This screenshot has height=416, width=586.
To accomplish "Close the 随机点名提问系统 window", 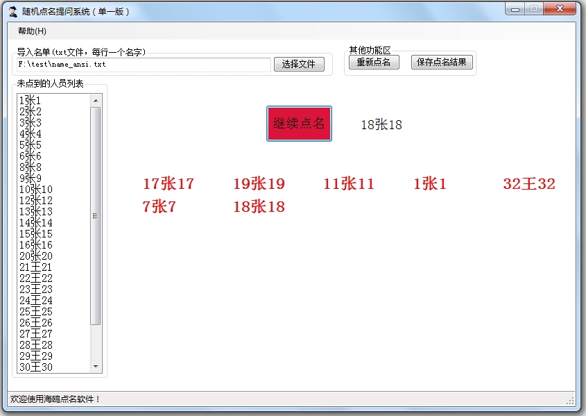I will 560,8.
